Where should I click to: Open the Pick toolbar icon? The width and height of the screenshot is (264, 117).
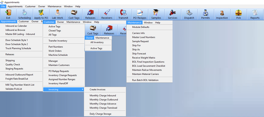click(239, 14)
